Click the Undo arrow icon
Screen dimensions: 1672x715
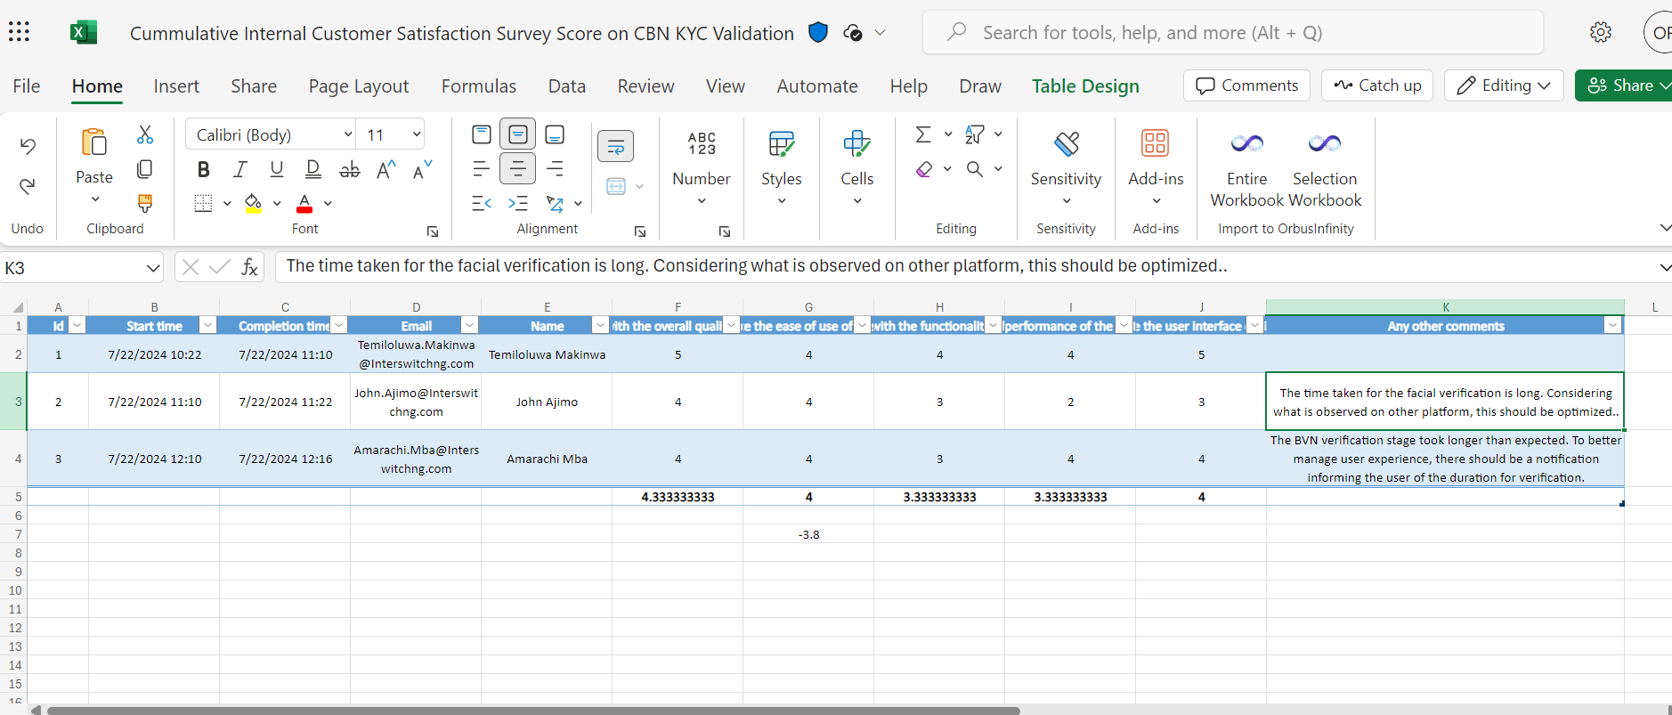click(x=28, y=146)
